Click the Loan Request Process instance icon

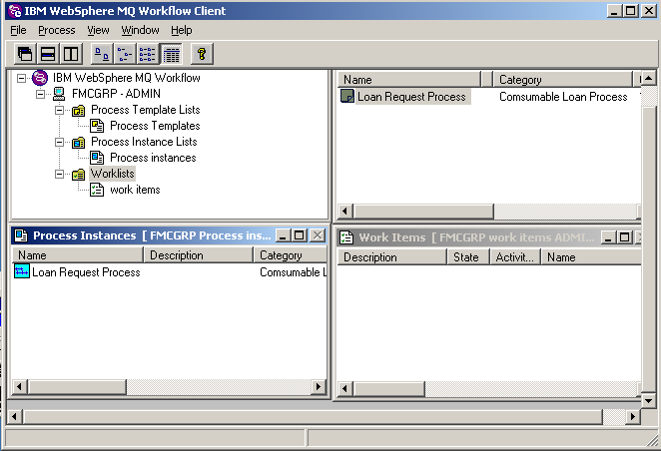point(22,271)
